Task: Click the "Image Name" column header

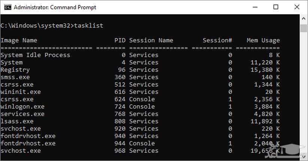Action: (x=19, y=40)
